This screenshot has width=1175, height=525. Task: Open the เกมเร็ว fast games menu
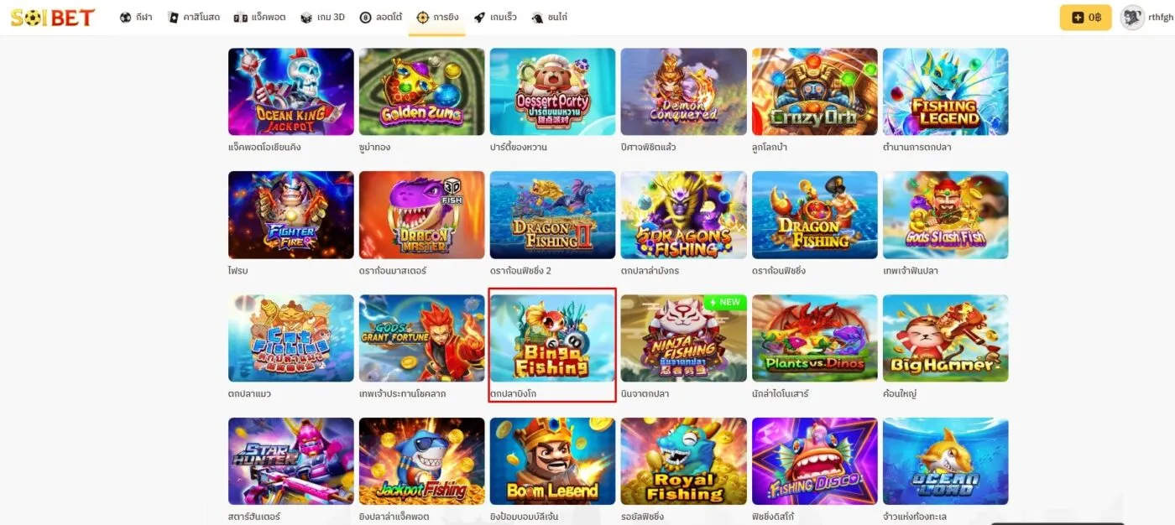(495, 17)
